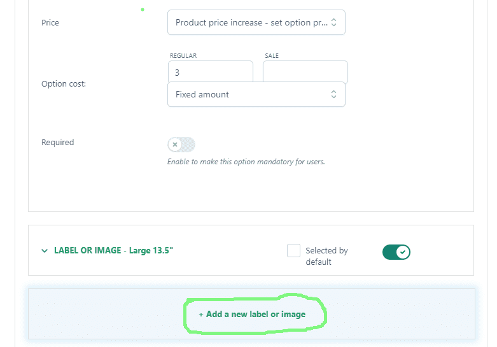Viewport: 497px width, 347px height.
Task: Open the Fixed amount dropdown
Action: point(256,94)
